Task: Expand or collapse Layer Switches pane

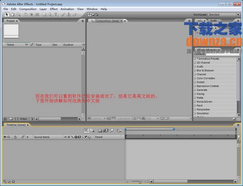Action: [x=5, y=182]
